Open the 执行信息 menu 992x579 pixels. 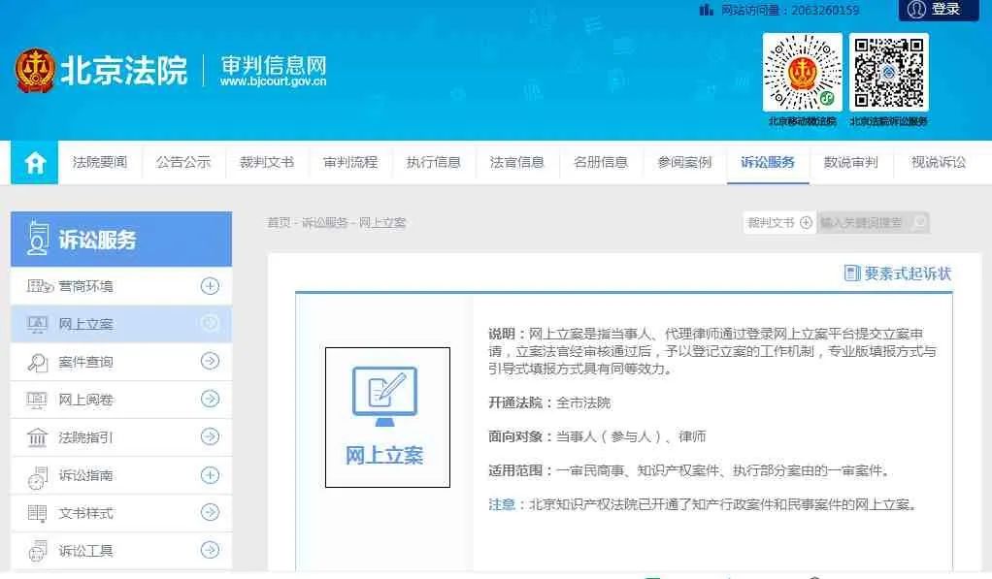(x=433, y=162)
